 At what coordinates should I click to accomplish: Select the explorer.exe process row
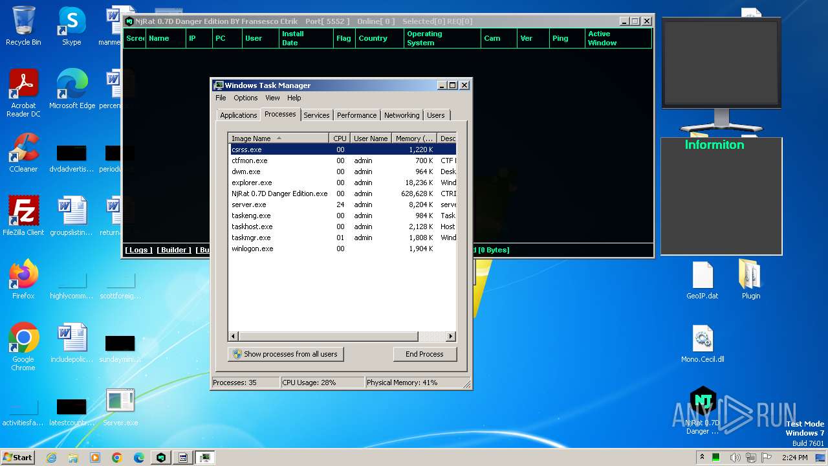(342, 183)
